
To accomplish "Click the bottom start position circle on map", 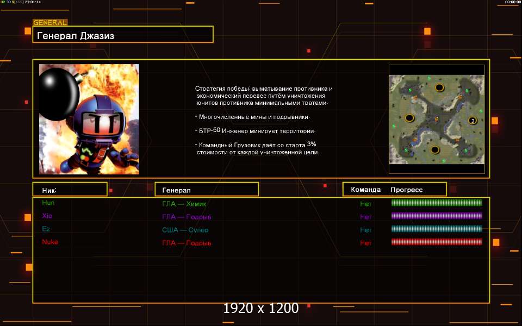I will pos(435,150).
